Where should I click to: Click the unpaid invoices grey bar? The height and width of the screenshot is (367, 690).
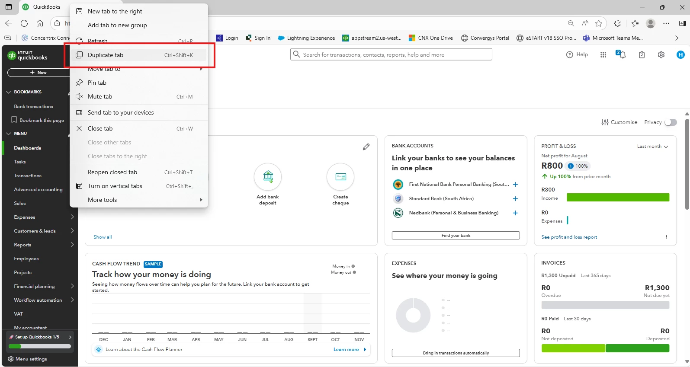coord(605,305)
